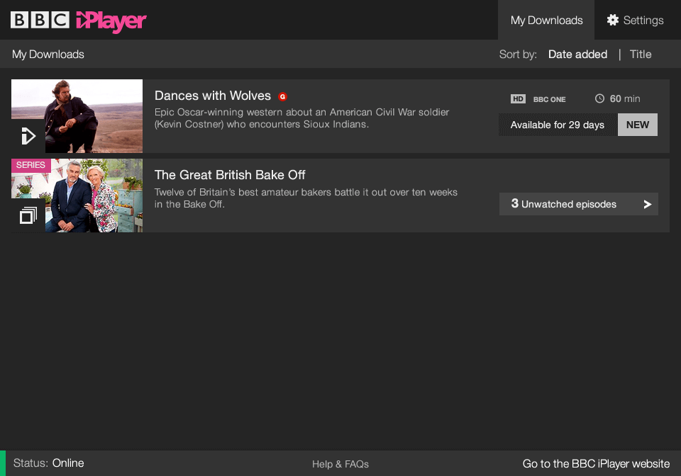Open Settings via the gear icon

click(x=612, y=20)
